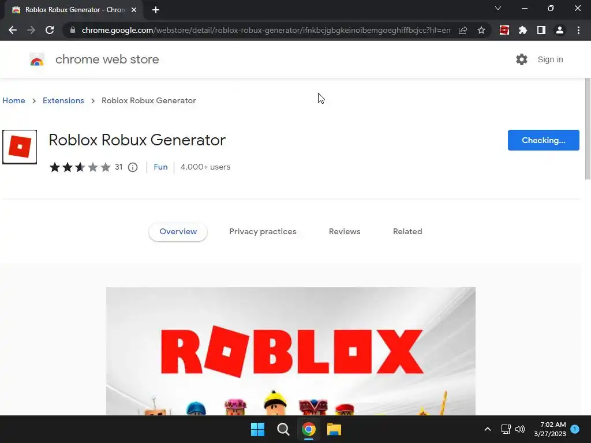Open the Chrome profile menu
The height and width of the screenshot is (443, 591).
pyautogui.click(x=560, y=30)
